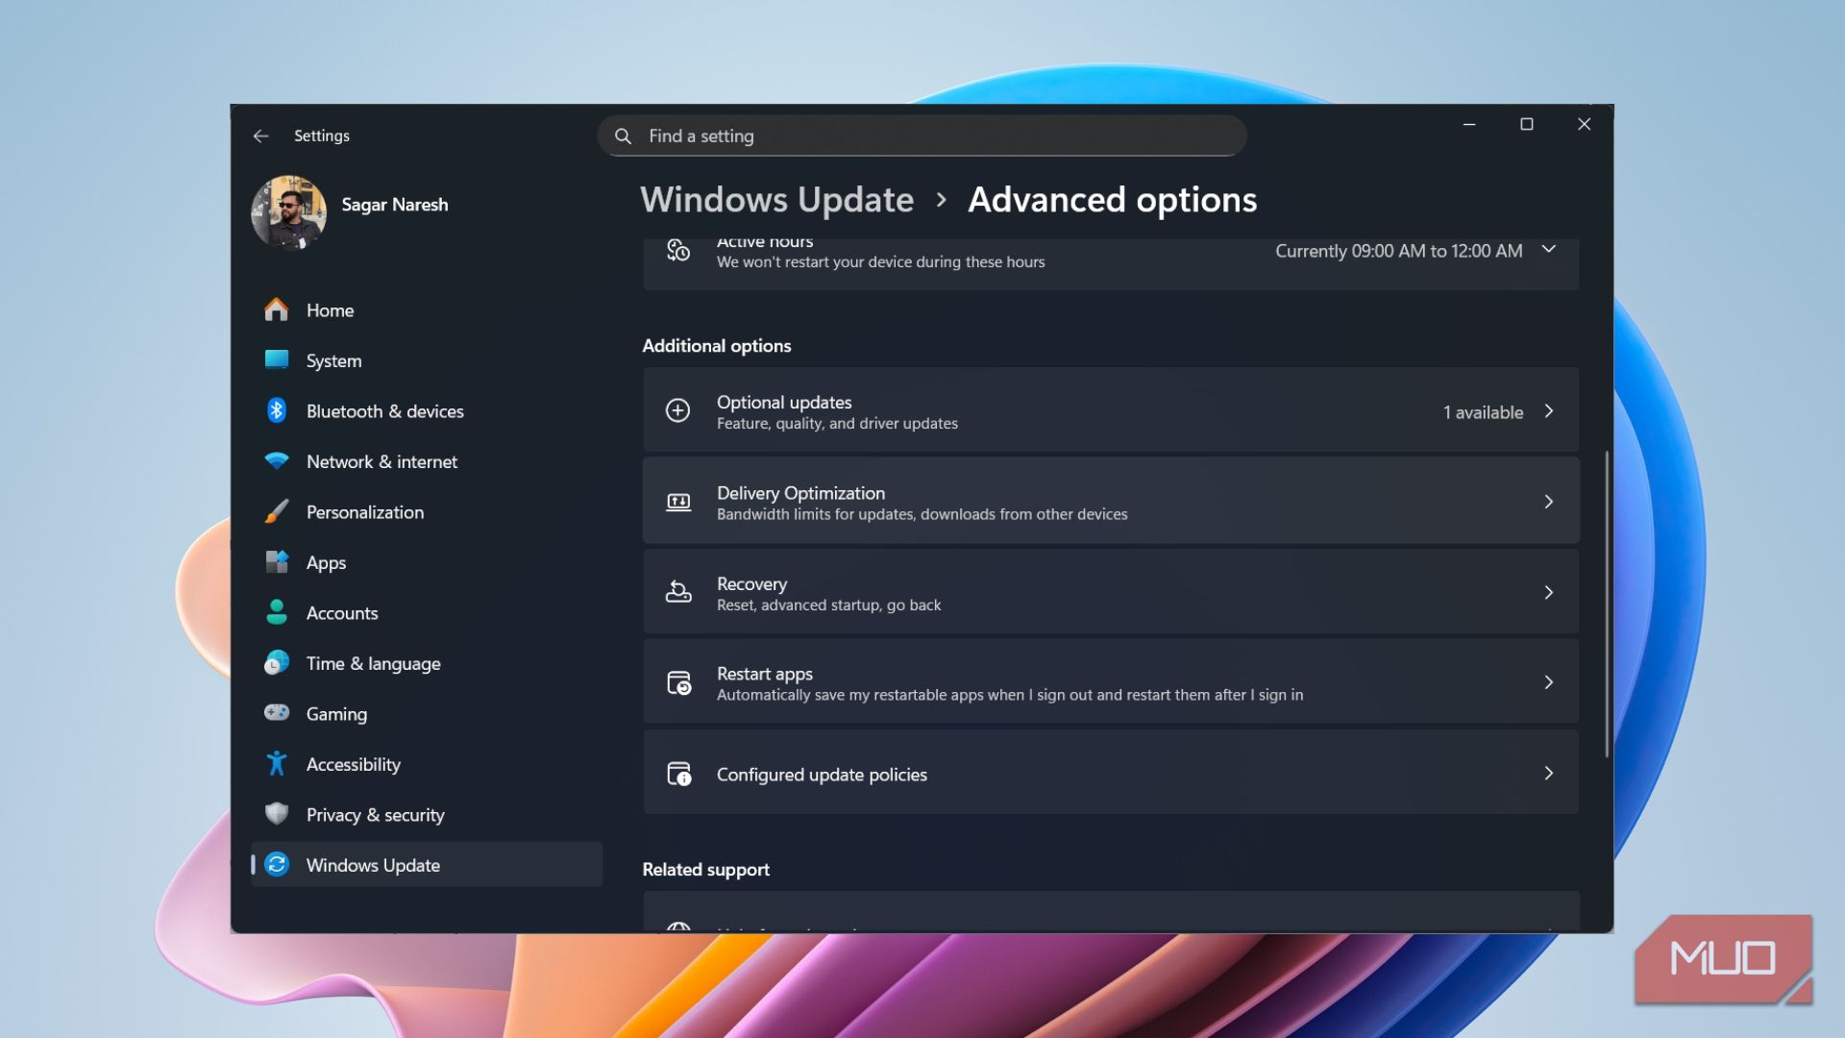Image resolution: width=1845 pixels, height=1038 pixels.
Task: Click 'We won't restart your device' text
Action: 880,262
